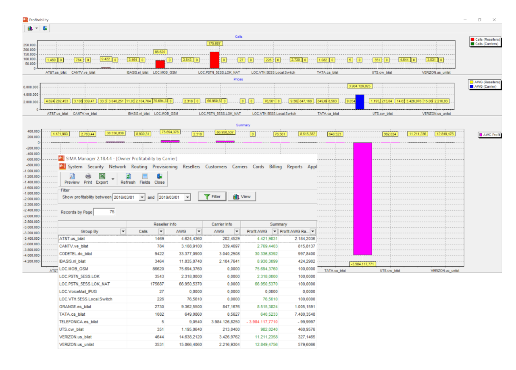516x370 pixels.
Task: Select the IBASIS.nl_bilat row
Action: pyautogui.click(x=187, y=261)
